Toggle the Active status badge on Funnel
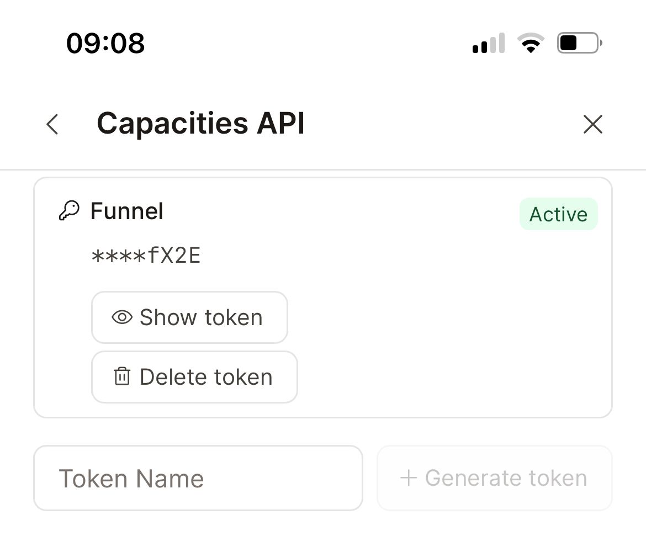 tap(558, 214)
